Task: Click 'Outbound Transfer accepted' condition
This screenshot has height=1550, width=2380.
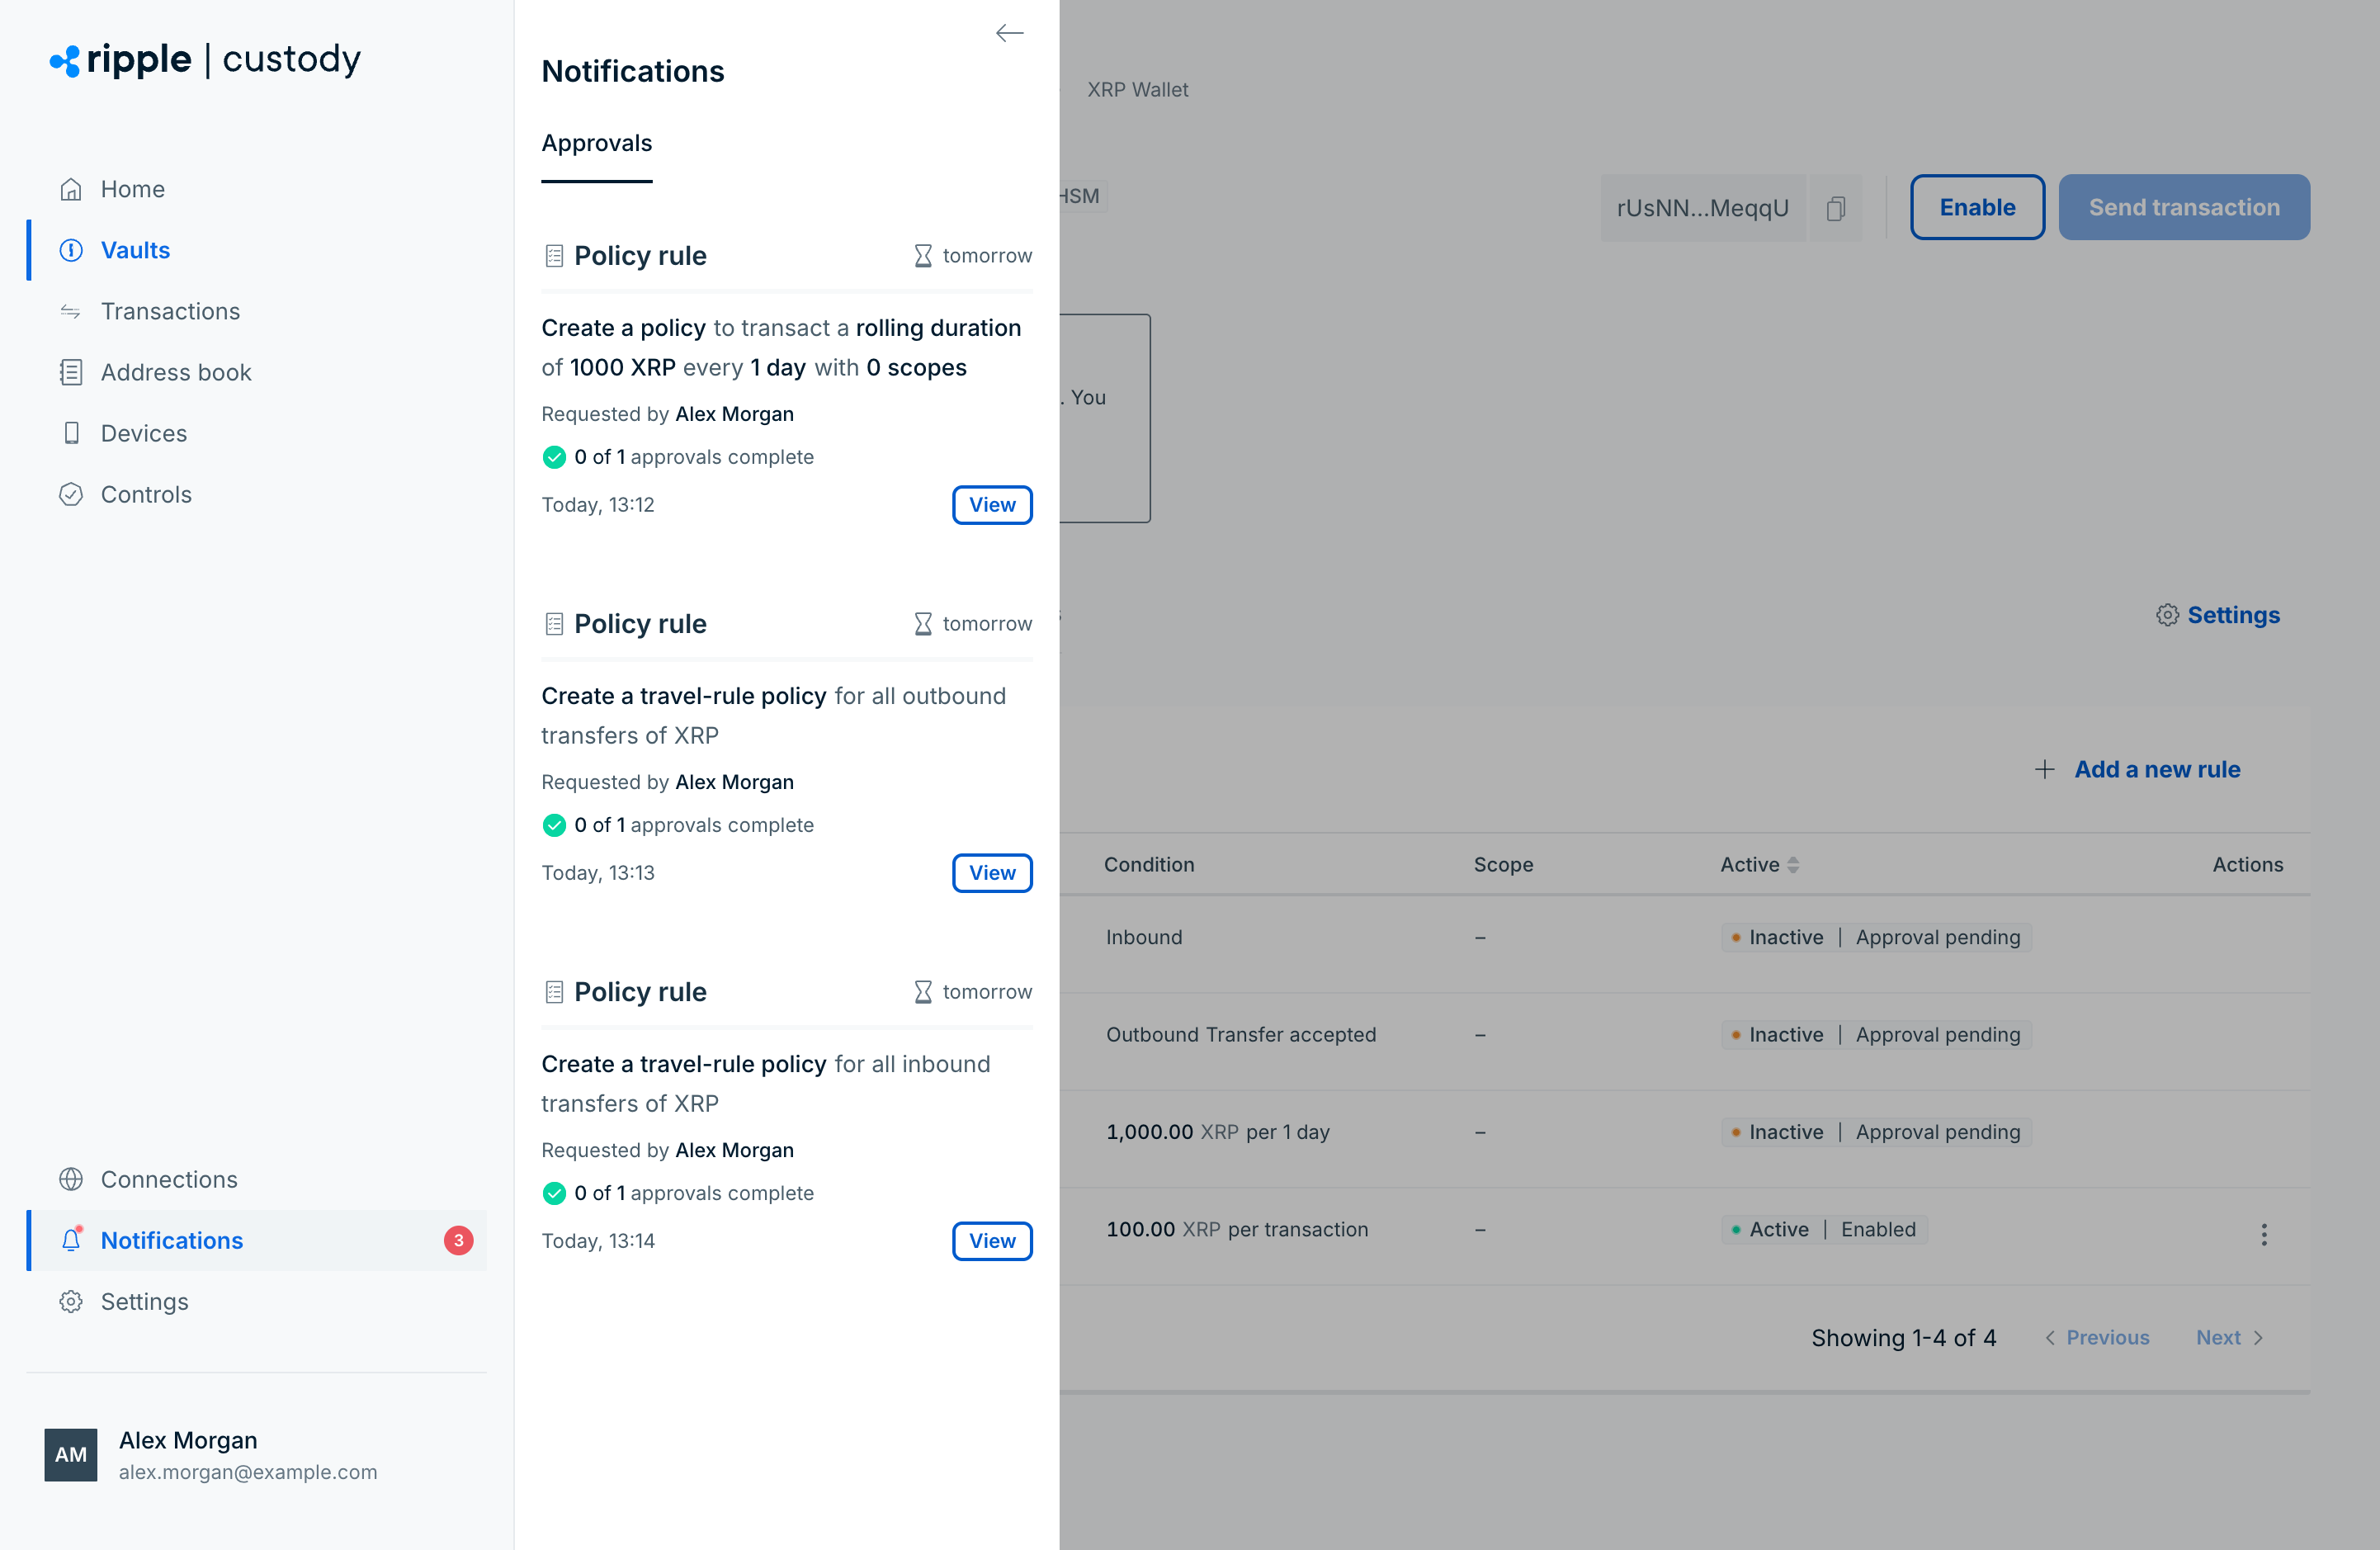Action: tap(1241, 1035)
